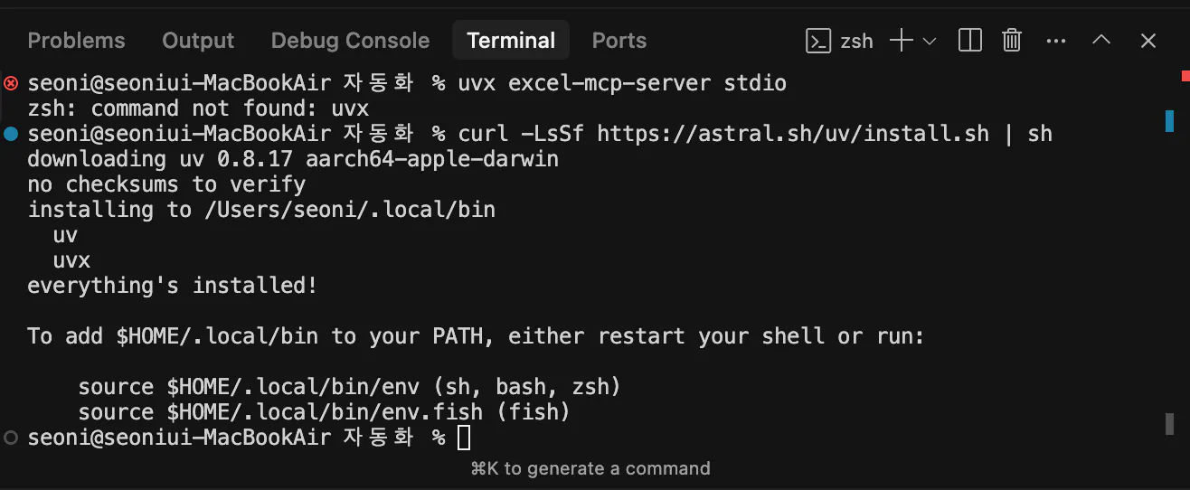Split the terminal pane

[970, 41]
